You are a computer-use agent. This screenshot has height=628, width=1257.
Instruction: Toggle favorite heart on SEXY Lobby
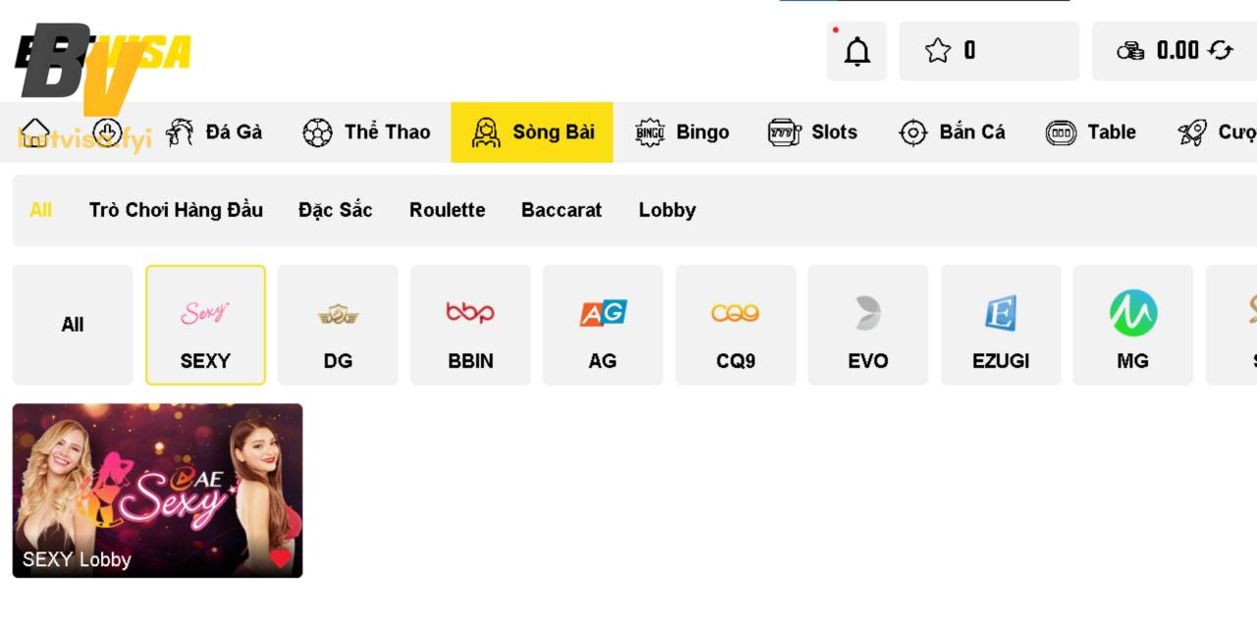pyautogui.click(x=280, y=557)
